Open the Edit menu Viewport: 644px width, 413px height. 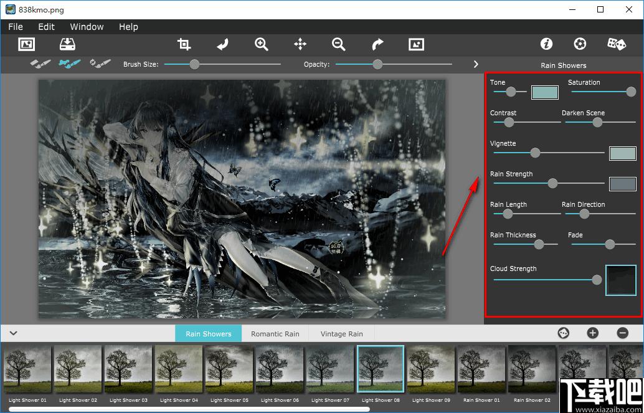pos(47,27)
